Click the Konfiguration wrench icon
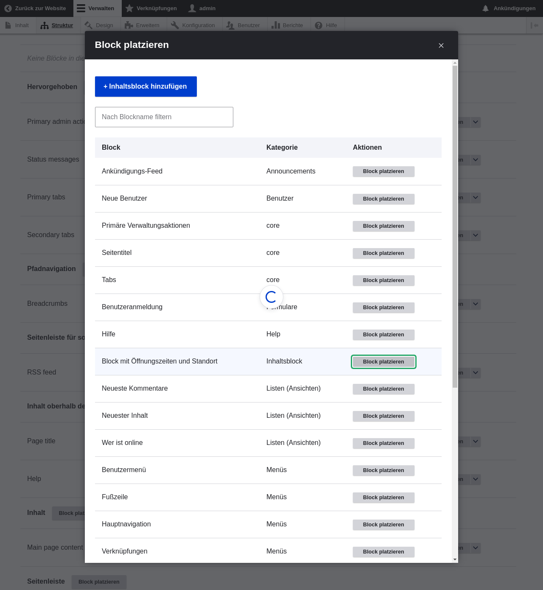The width and height of the screenshot is (543, 590). click(175, 25)
